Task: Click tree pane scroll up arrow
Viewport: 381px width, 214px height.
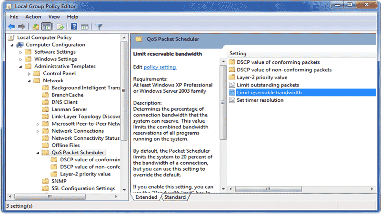Action: 124,38
